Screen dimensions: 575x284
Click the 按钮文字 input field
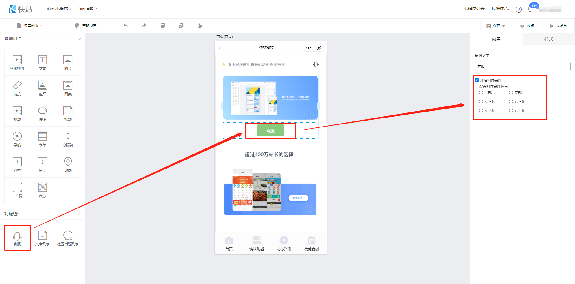click(522, 67)
